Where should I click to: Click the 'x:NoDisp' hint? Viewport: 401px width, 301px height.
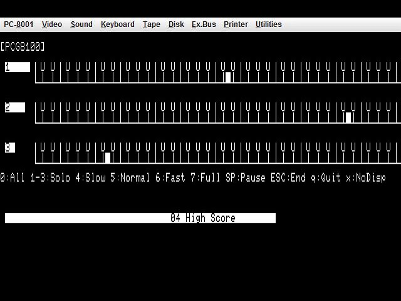pos(366,177)
